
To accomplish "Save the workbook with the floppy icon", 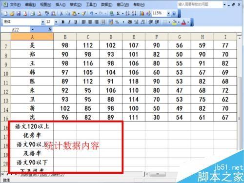I will coord(19,13).
